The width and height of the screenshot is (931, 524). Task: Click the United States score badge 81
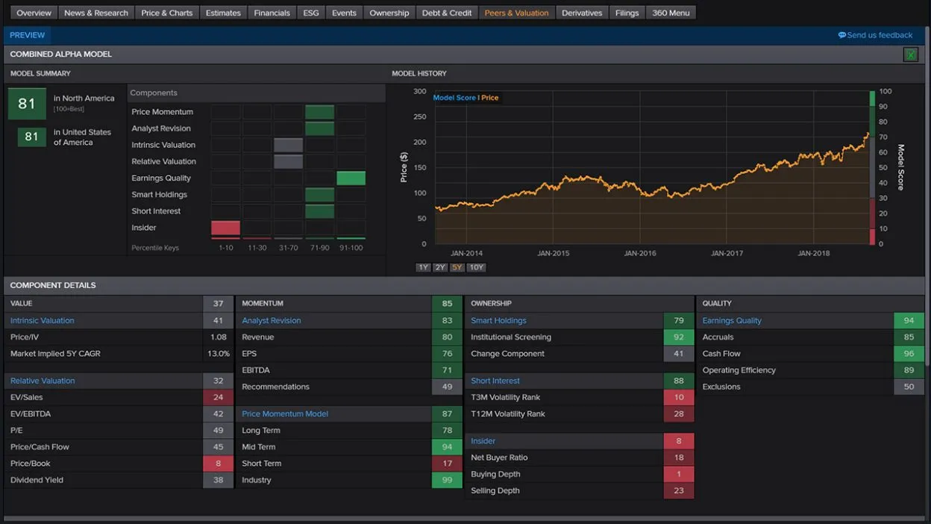click(31, 137)
